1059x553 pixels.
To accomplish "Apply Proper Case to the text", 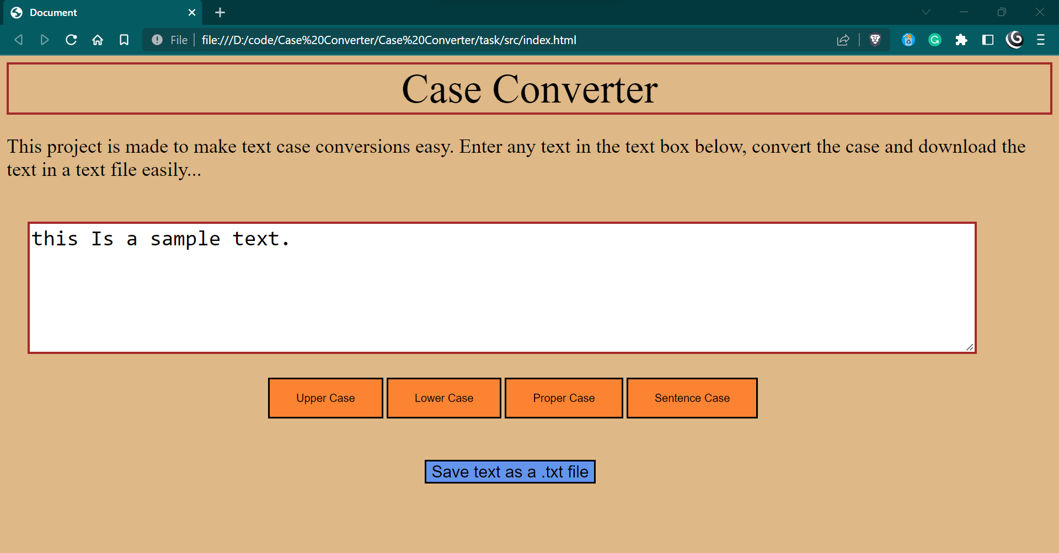I will [x=564, y=398].
